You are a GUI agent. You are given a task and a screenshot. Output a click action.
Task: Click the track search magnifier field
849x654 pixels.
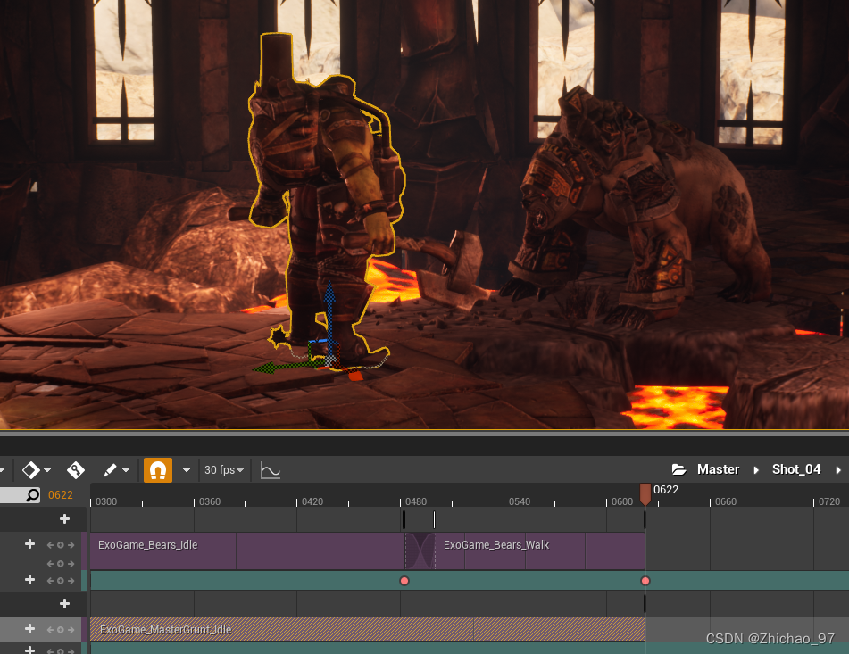pyautogui.click(x=20, y=495)
